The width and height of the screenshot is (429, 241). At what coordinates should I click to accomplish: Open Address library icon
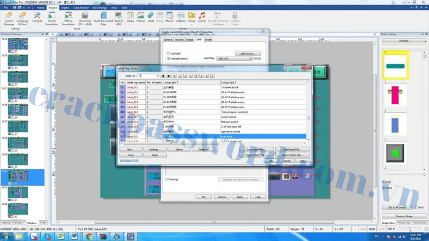click(x=181, y=17)
